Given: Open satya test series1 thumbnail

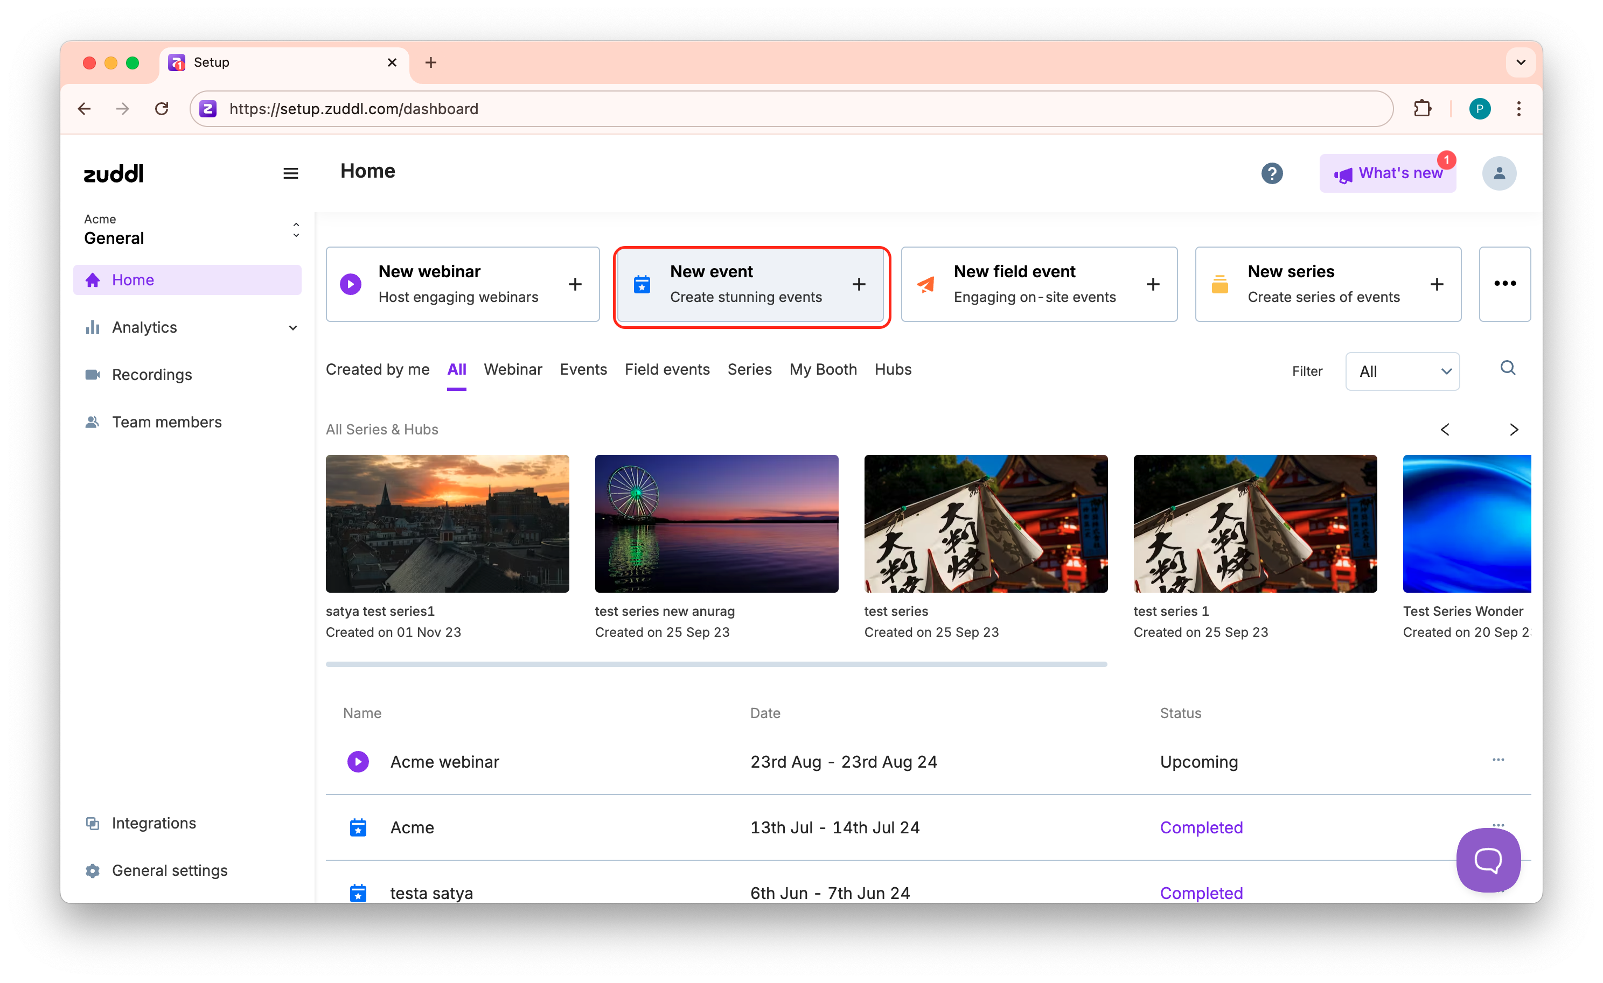Looking at the screenshot, I should click(x=447, y=523).
